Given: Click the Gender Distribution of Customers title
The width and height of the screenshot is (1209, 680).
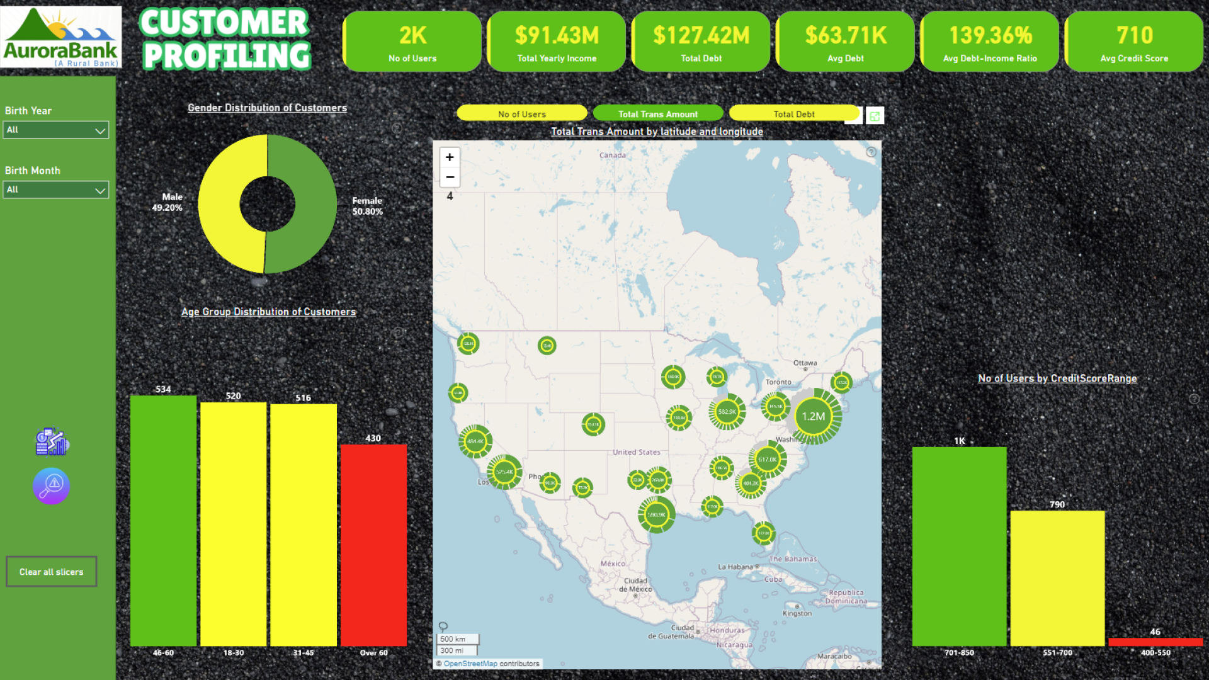Looking at the screenshot, I should 267,108.
